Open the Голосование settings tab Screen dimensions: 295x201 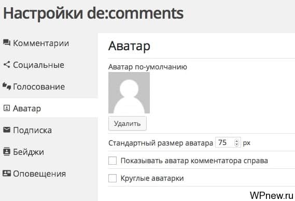[x=49, y=87]
